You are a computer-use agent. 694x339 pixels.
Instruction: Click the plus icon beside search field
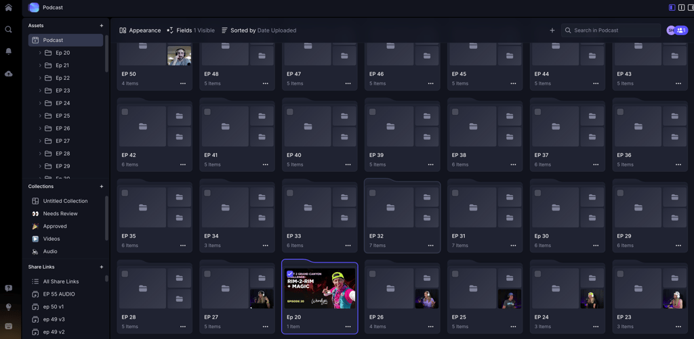552,30
